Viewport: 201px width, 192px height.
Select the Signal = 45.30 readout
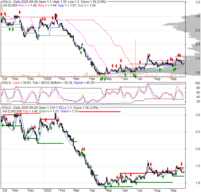84,83
